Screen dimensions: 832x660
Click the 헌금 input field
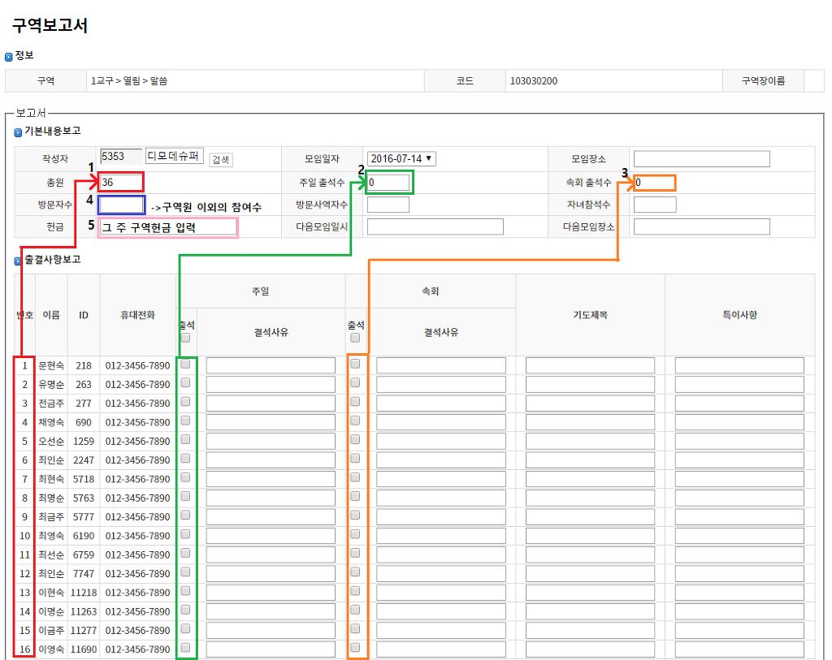[x=168, y=227]
